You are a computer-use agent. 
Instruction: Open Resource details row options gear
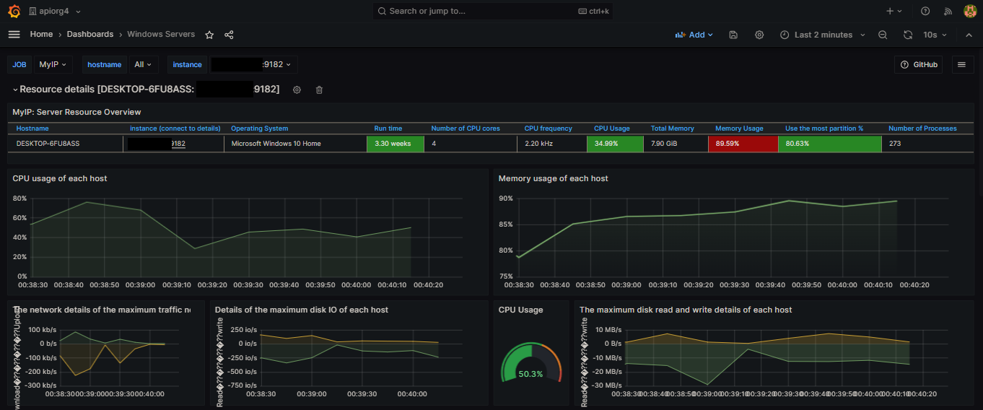[x=297, y=90]
